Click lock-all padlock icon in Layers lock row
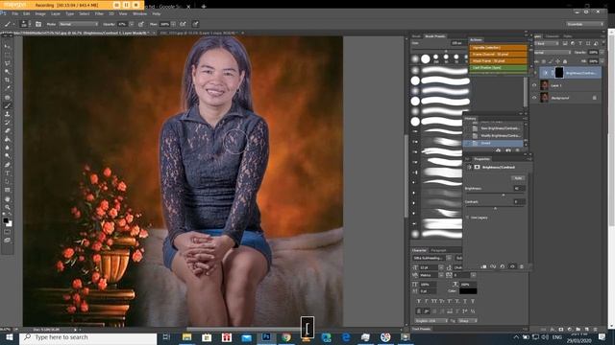 coord(565,61)
